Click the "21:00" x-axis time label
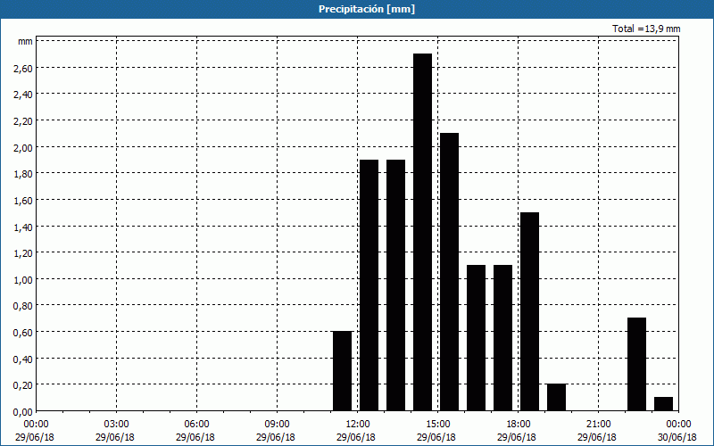714x446 pixels. click(598, 425)
